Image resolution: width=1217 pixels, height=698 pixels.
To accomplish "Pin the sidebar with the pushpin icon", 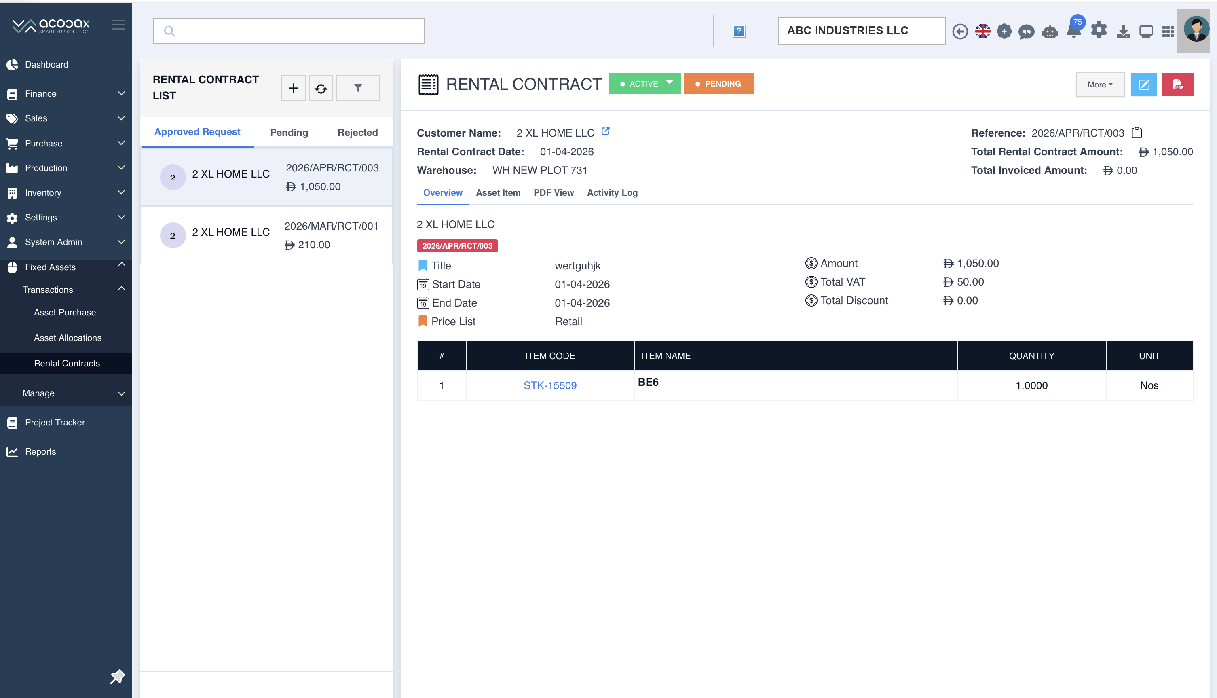I will click(x=117, y=676).
